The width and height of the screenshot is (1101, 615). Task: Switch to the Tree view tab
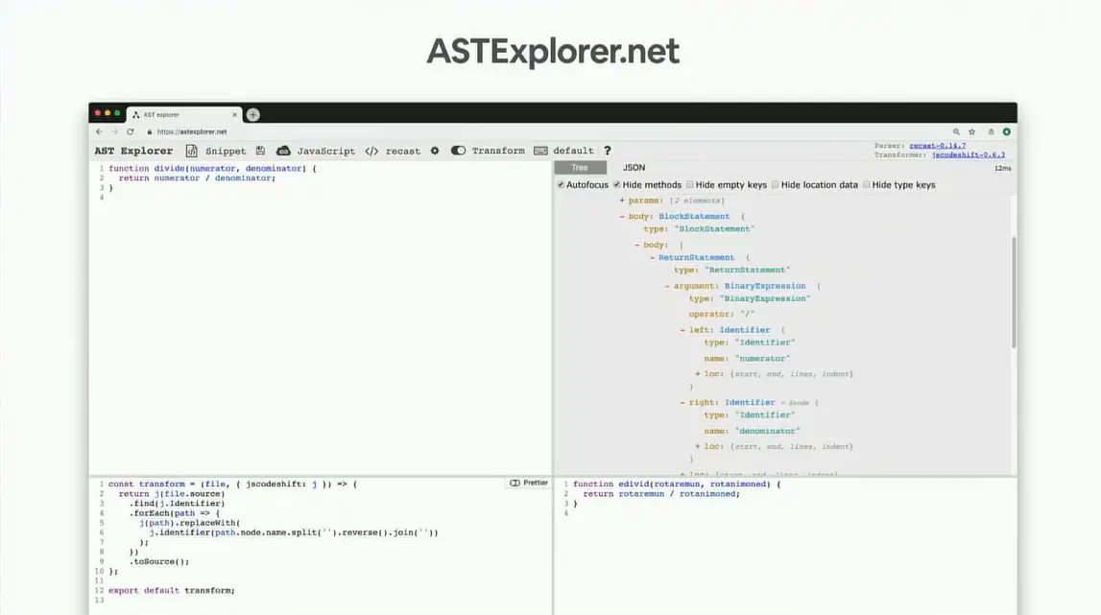(580, 168)
